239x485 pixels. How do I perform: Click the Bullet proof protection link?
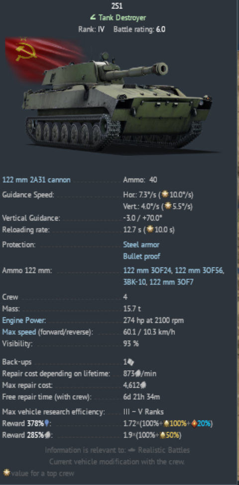(141, 256)
